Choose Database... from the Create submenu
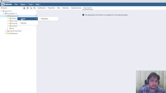The width and height of the screenshot is (166, 93). tap(48, 19)
